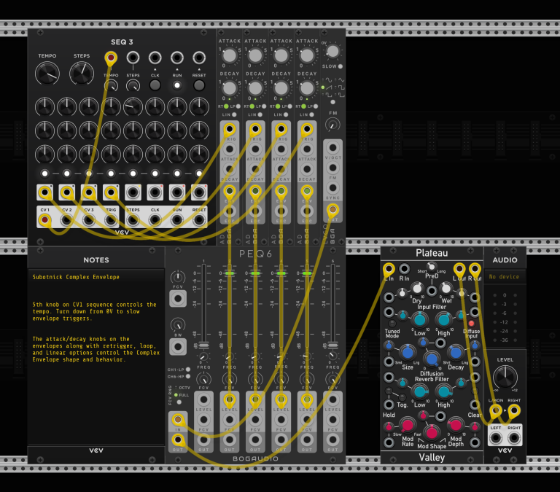Screen dimensions: 560x492
Task: Turn the Plateau Mod Rate knob
Action: point(408,425)
